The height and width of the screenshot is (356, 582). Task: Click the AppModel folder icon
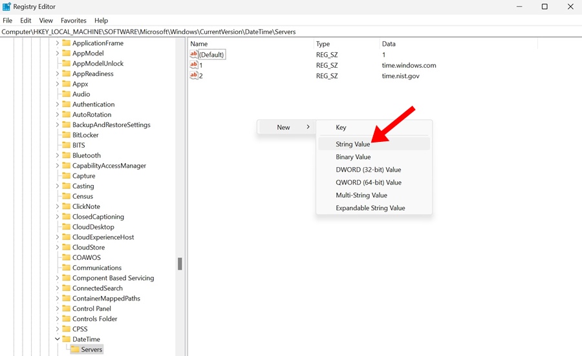(67, 54)
